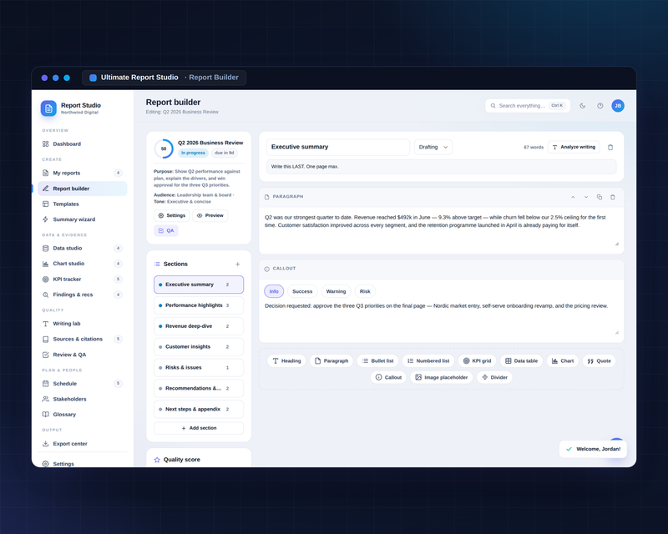Open Sources & citations

82,339
